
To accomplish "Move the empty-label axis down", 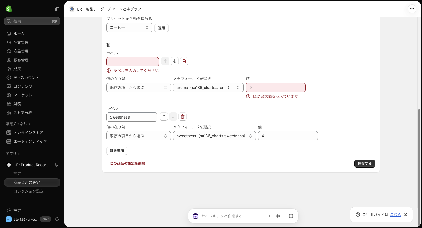I will [175, 61].
